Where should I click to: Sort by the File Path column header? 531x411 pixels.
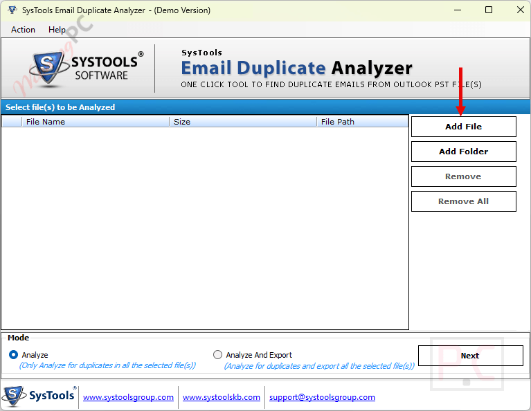coord(362,122)
